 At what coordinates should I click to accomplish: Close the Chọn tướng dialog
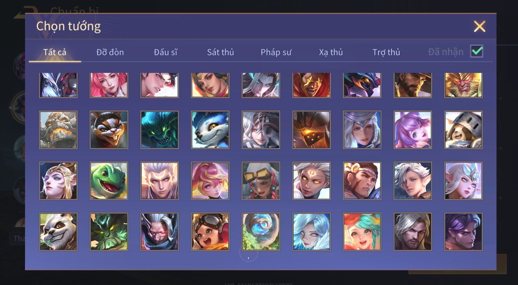[479, 26]
